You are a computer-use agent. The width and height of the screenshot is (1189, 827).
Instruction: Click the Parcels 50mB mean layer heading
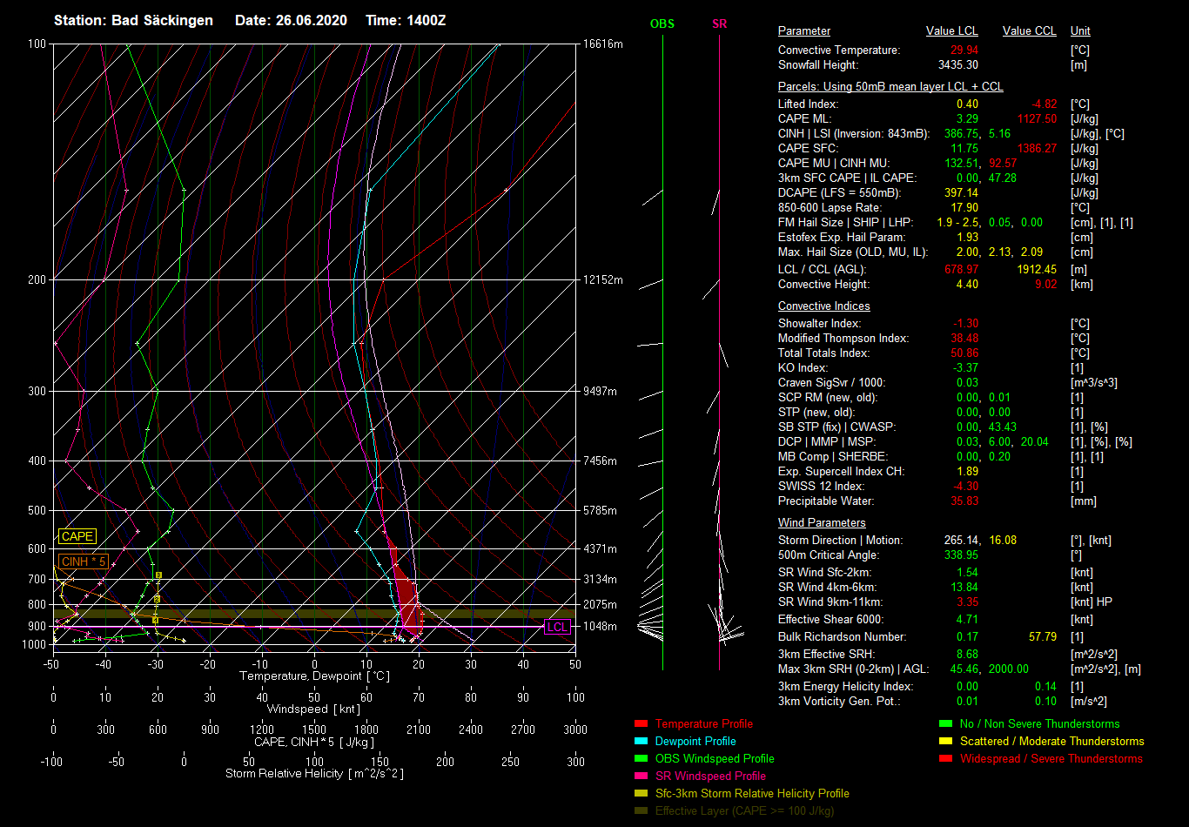click(890, 87)
